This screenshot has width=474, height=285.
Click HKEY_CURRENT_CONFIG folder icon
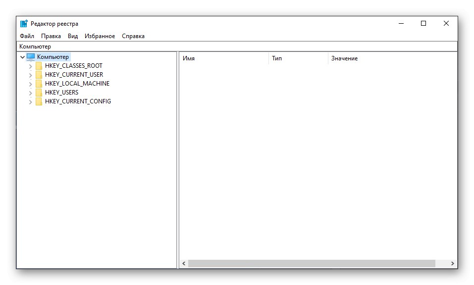pyautogui.click(x=39, y=101)
